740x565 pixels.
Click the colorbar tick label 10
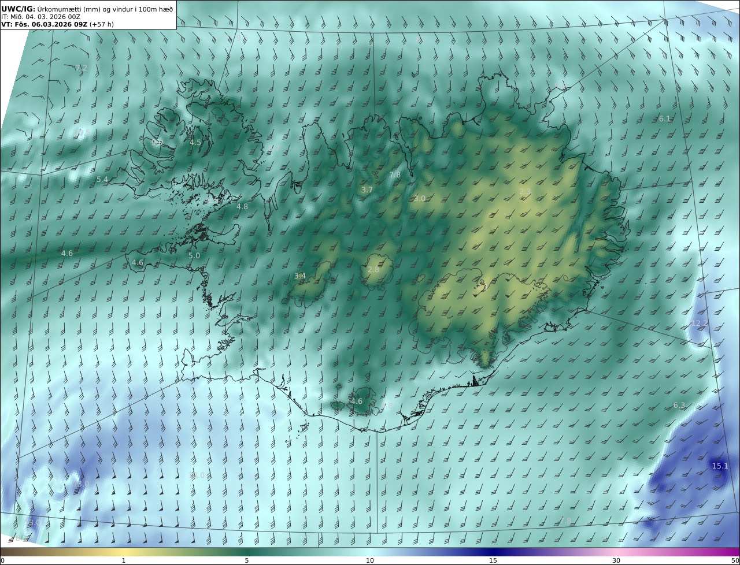pos(370,561)
